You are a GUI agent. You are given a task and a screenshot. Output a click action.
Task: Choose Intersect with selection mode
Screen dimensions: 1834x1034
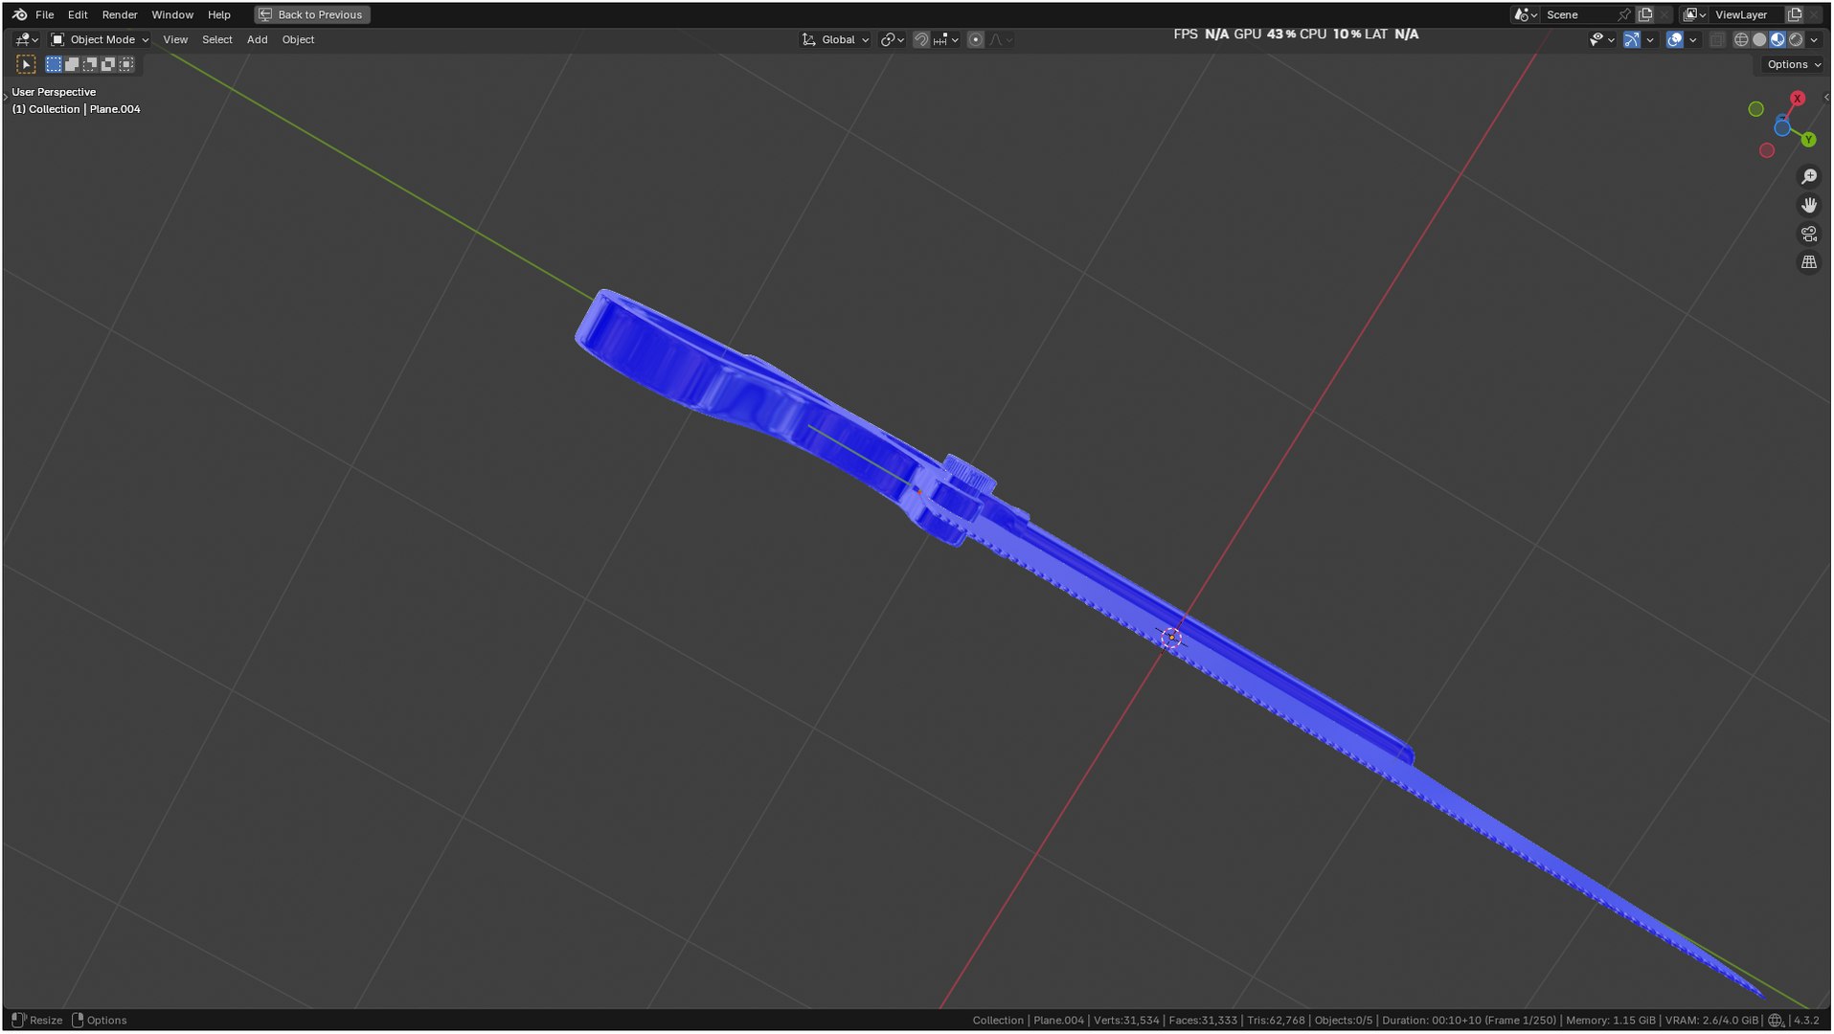point(126,64)
